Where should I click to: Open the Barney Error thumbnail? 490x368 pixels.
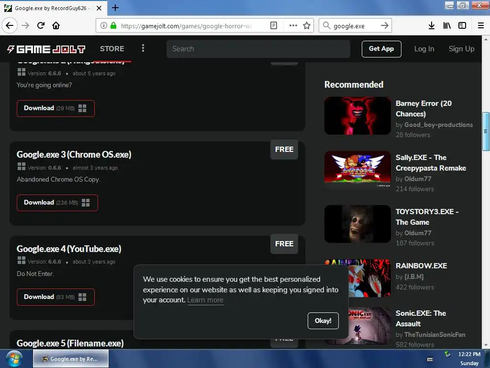(357, 116)
